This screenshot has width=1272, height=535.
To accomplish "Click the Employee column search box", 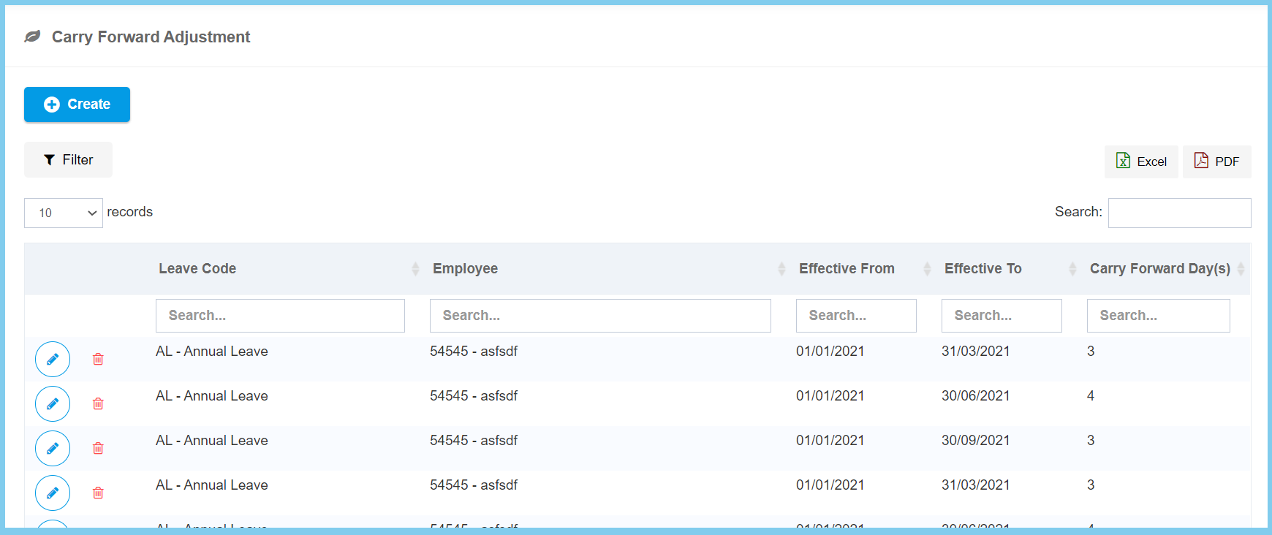I will [599, 316].
